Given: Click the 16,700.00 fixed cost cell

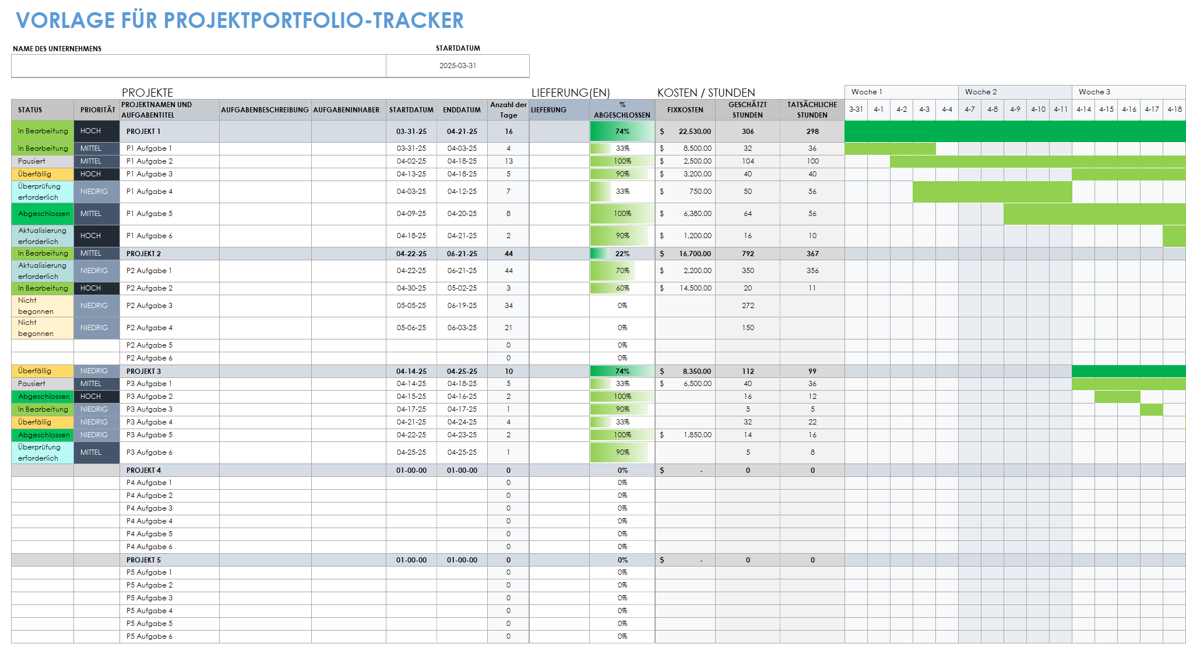Looking at the screenshot, I should click(x=685, y=254).
